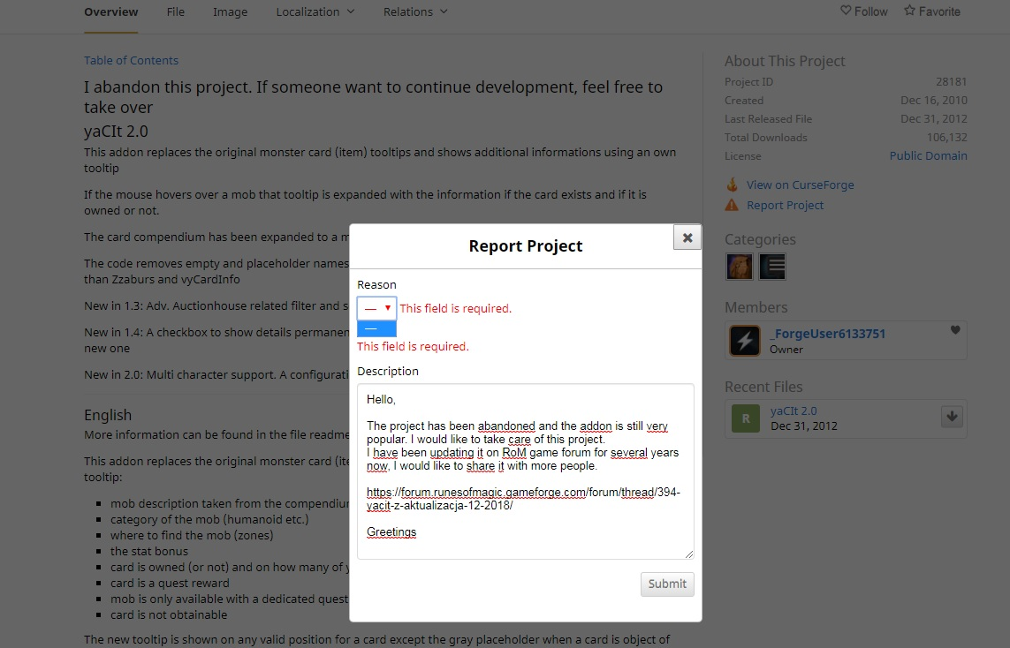Click the Total Downloads value 106,132
1010x648 pixels.
tap(947, 137)
